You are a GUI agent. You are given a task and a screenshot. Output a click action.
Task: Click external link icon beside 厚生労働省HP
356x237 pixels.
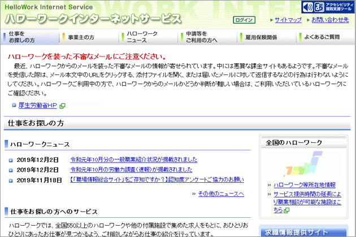click(x=62, y=105)
